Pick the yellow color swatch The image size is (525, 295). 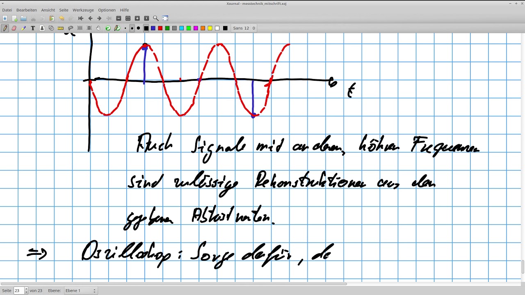tap(210, 28)
